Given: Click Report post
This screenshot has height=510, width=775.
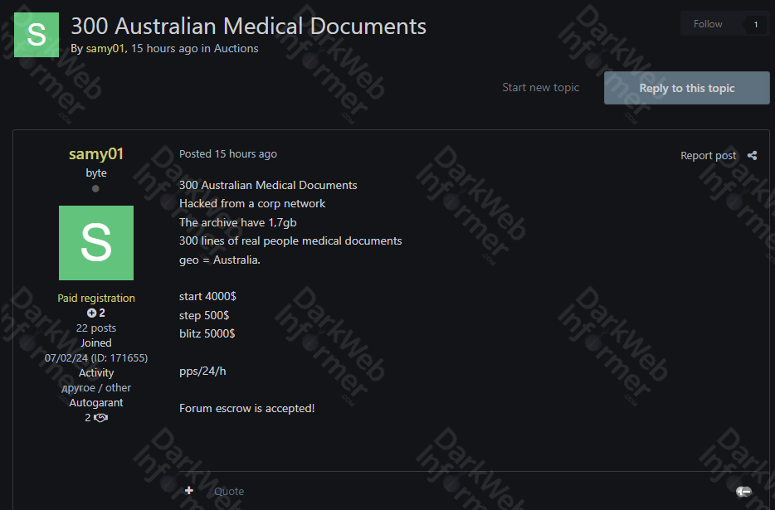Looking at the screenshot, I should [x=708, y=155].
